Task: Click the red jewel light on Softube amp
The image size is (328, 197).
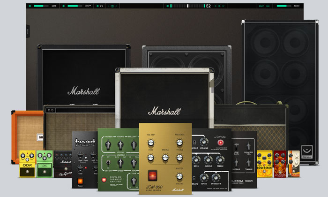Action: pyautogui.click(x=220, y=143)
